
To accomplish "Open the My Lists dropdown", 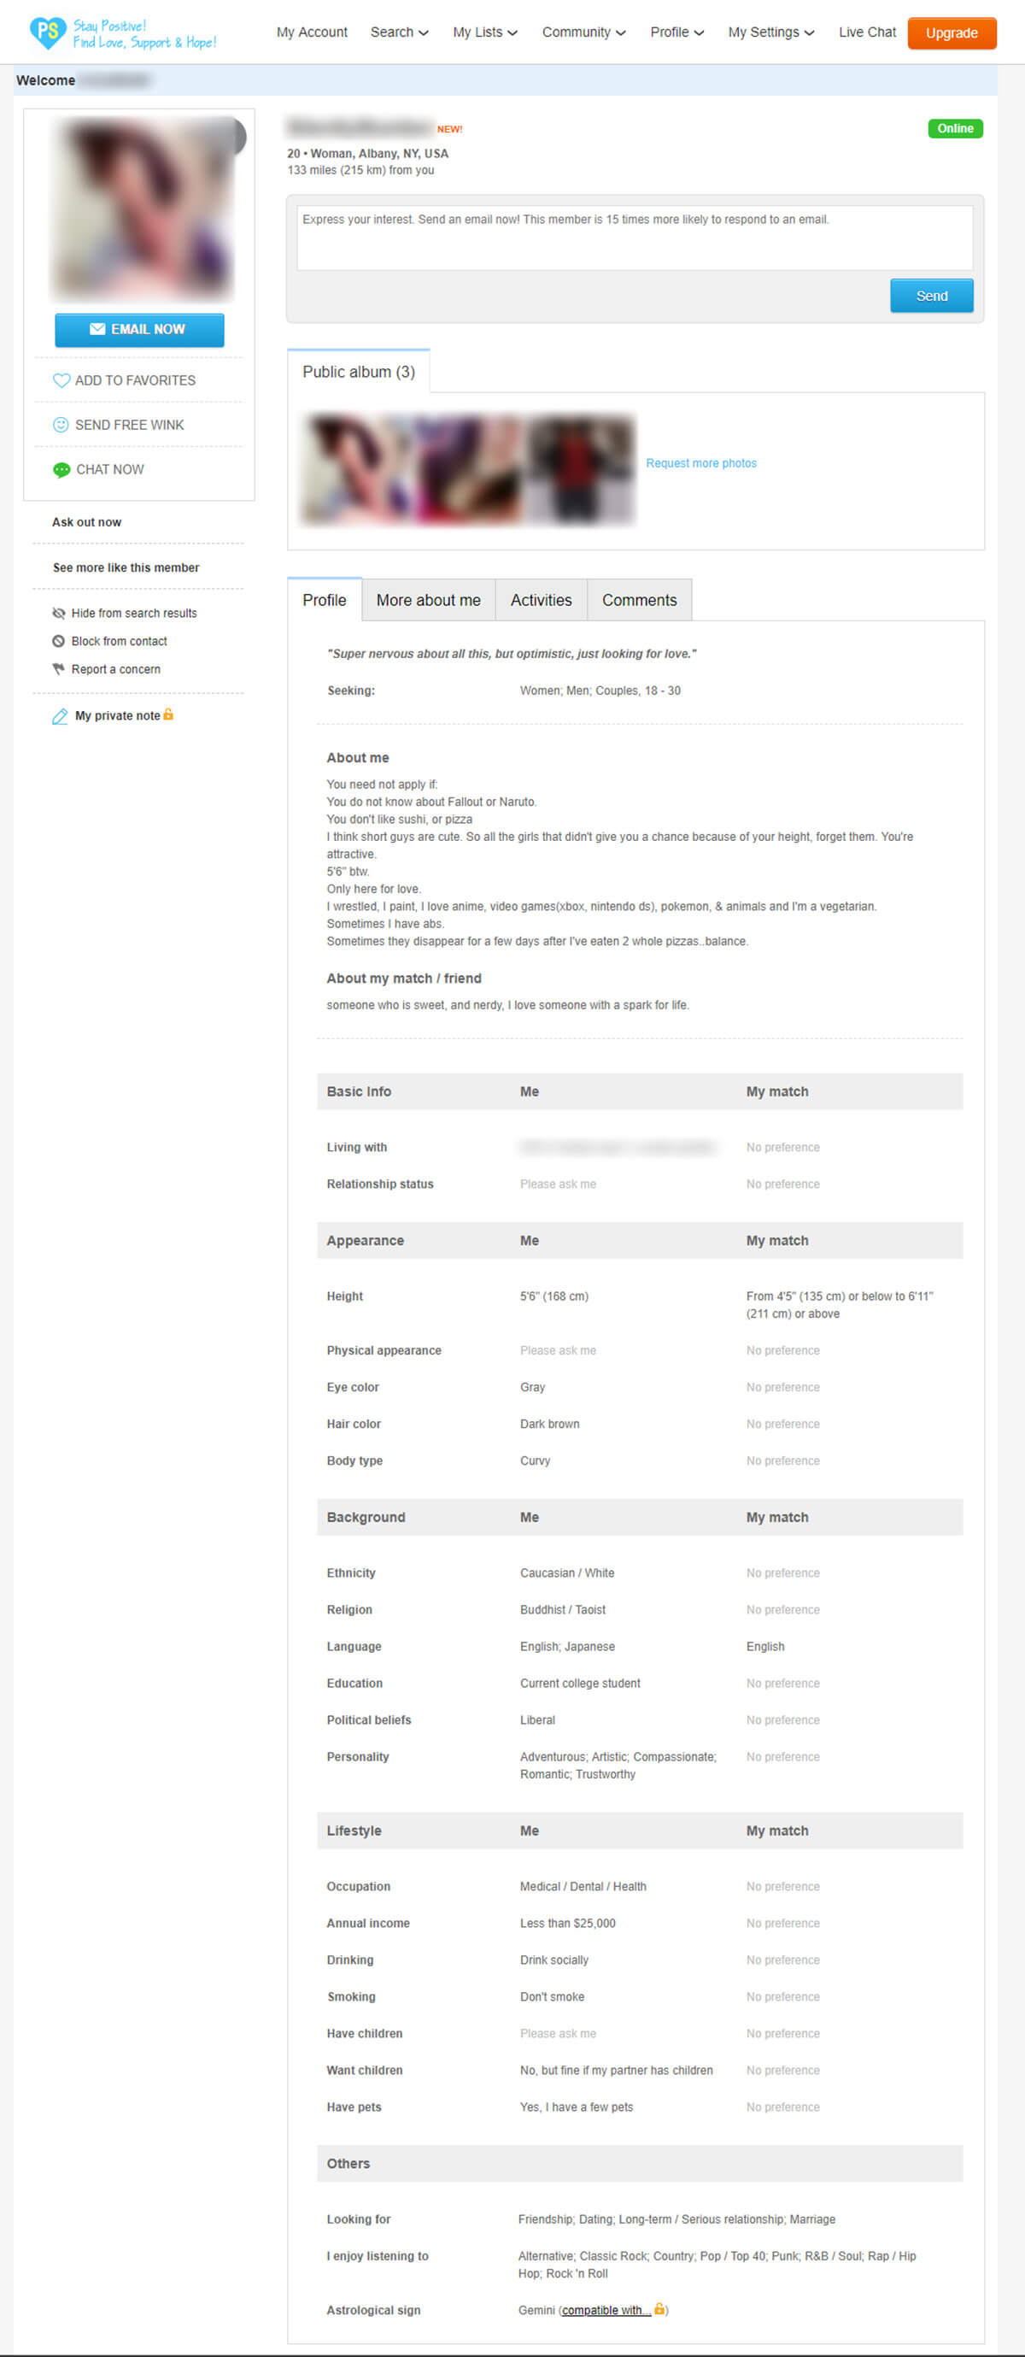I will click(484, 33).
